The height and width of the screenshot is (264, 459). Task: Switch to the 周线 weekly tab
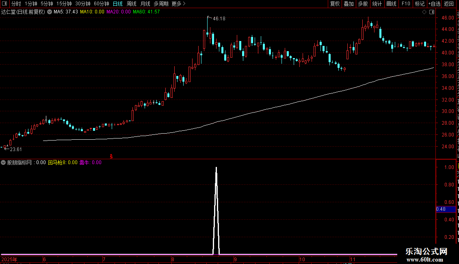tap(132, 4)
